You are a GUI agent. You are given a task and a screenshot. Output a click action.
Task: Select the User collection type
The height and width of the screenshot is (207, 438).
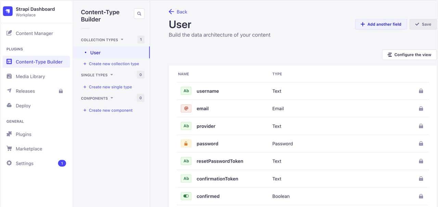(x=95, y=52)
